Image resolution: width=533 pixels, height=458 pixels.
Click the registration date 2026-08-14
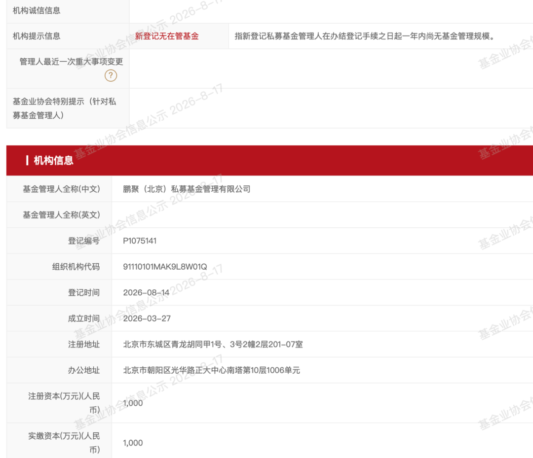pyautogui.click(x=146, y=293)
